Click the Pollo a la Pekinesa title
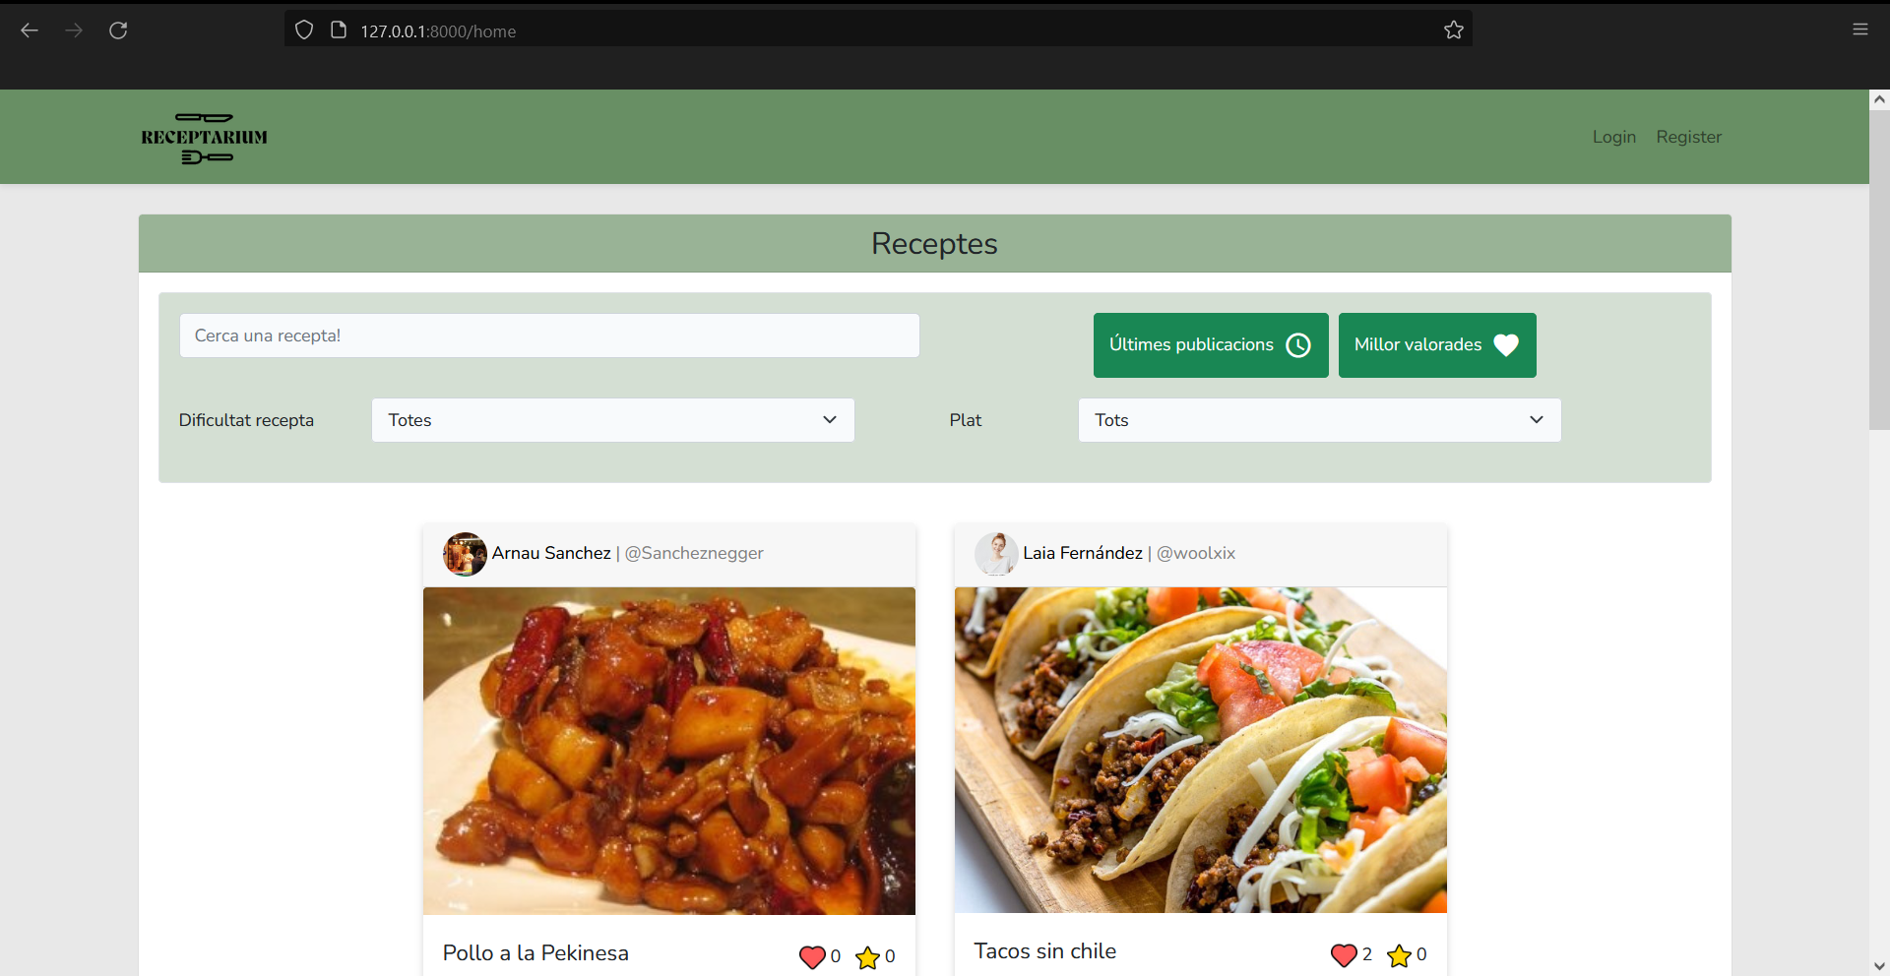1890x976 pixels. pyautogui.click(x=535, y=952)
